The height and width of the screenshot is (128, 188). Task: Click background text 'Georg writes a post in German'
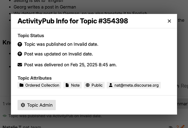[x=45, y=7]
